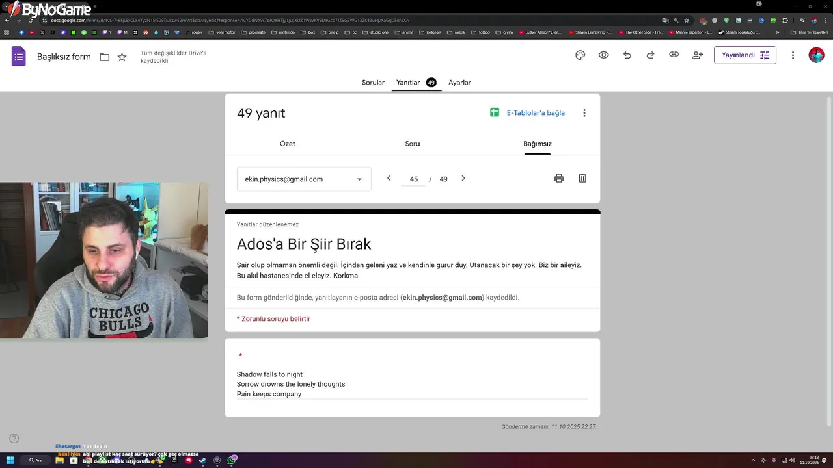Open the Google Forms home icon

click(x=19, y=57)
